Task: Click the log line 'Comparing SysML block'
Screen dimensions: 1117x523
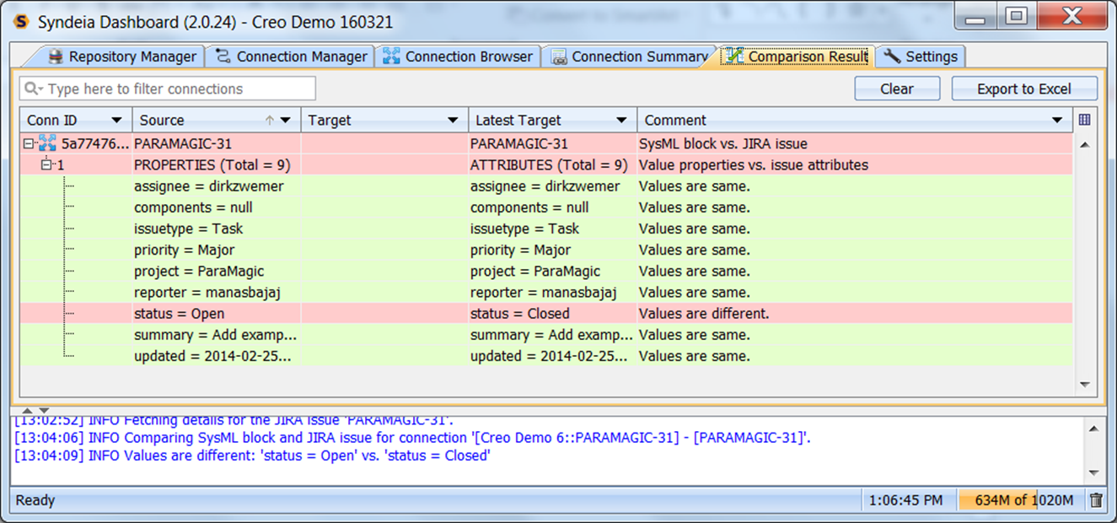Action: pos(413,438)
